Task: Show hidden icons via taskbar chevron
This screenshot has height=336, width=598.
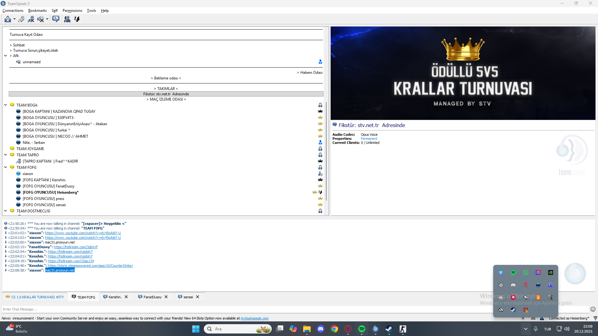Action: [526, 329]
